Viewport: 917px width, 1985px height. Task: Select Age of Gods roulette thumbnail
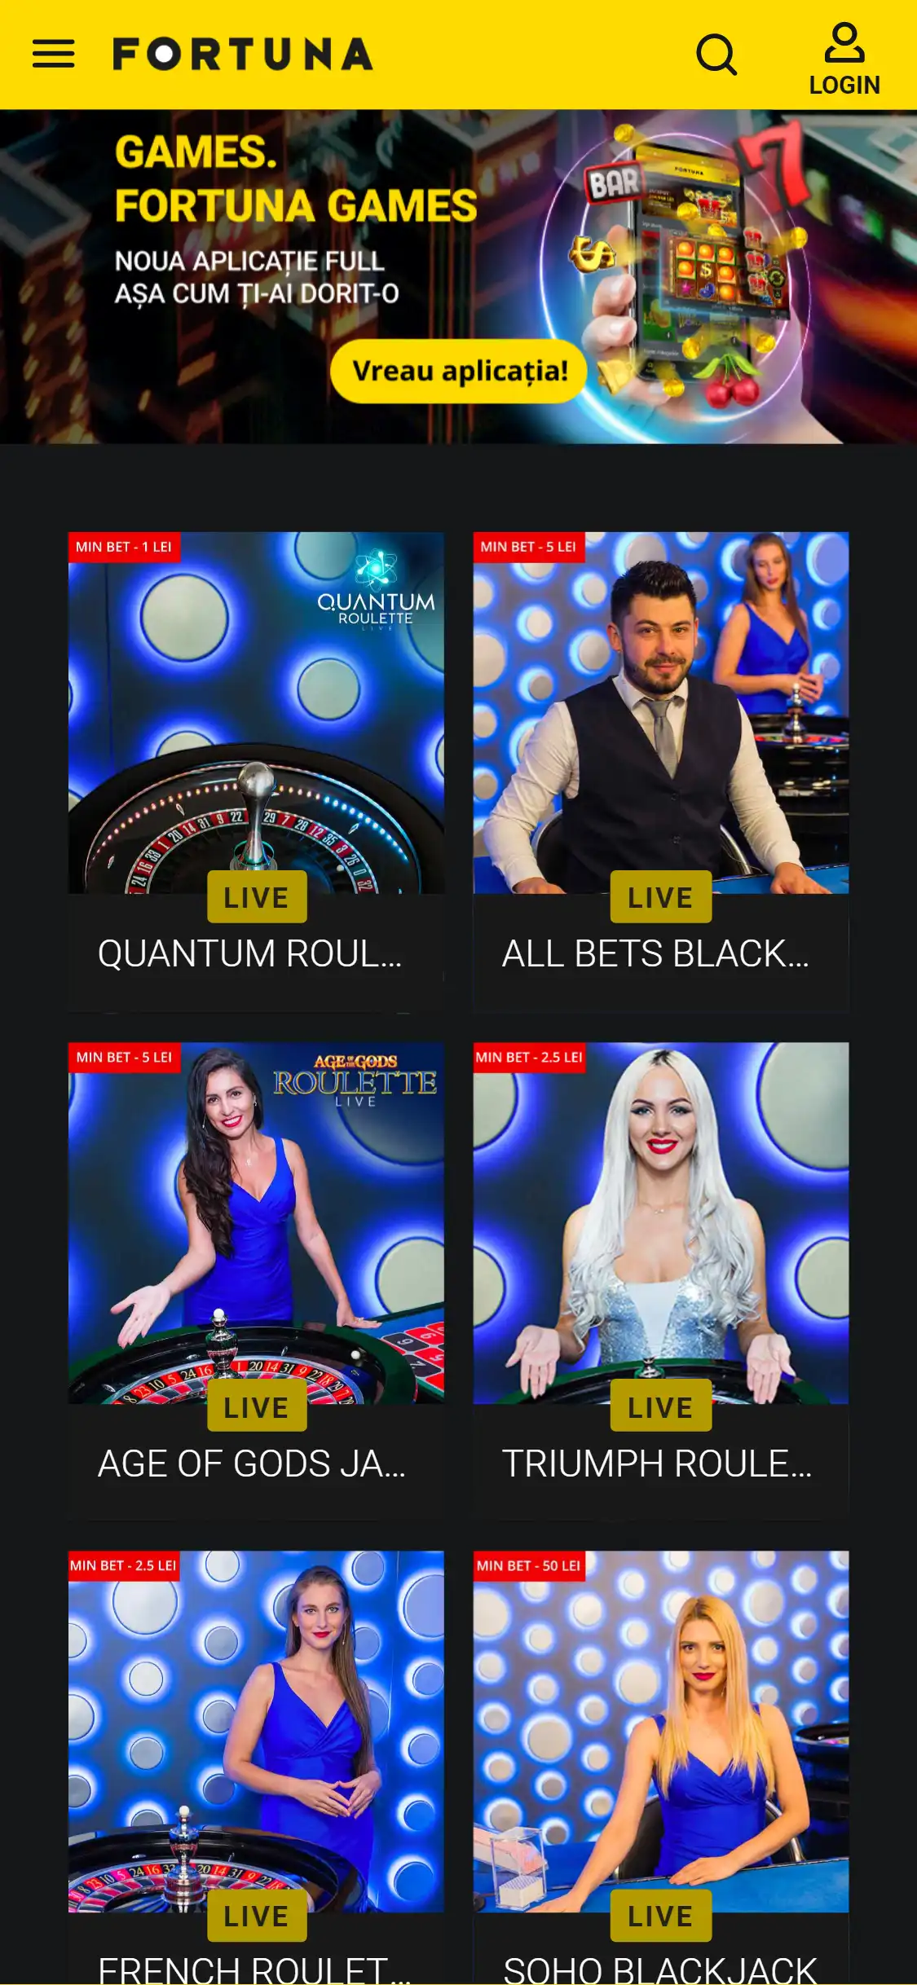(x=256, y=1222)
